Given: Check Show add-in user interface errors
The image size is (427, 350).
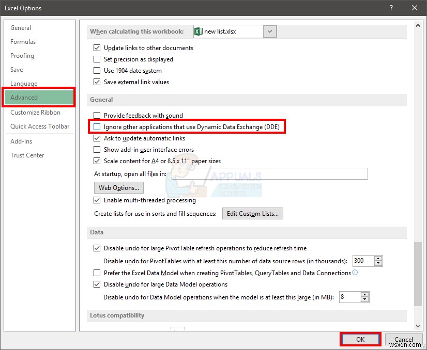Looking at the screenshot, I should pyautogui.click(x=97, y=150).
